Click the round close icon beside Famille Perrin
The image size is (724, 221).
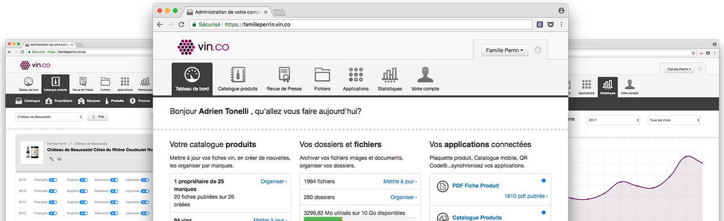(x=538, y=50)
